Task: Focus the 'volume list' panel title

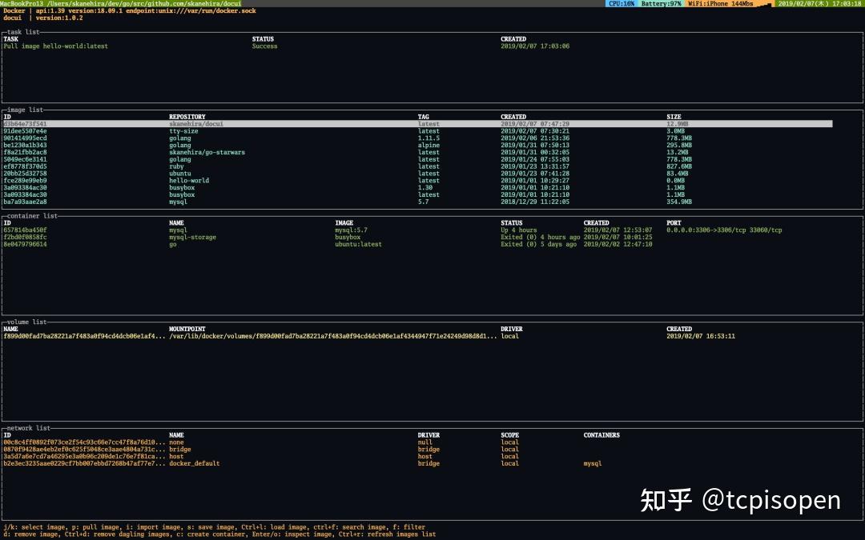Action: tap(26, 322)
